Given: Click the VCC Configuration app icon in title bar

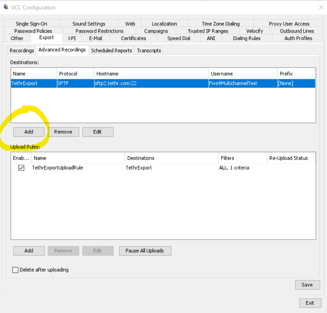Looking at the screenshot, I should 5,7.
